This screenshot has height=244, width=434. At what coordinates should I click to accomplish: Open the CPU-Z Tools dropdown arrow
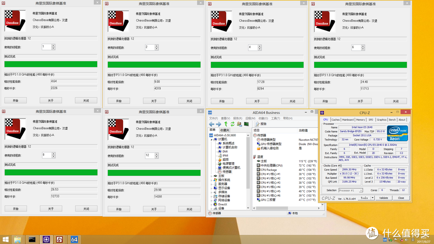(373, 198)
